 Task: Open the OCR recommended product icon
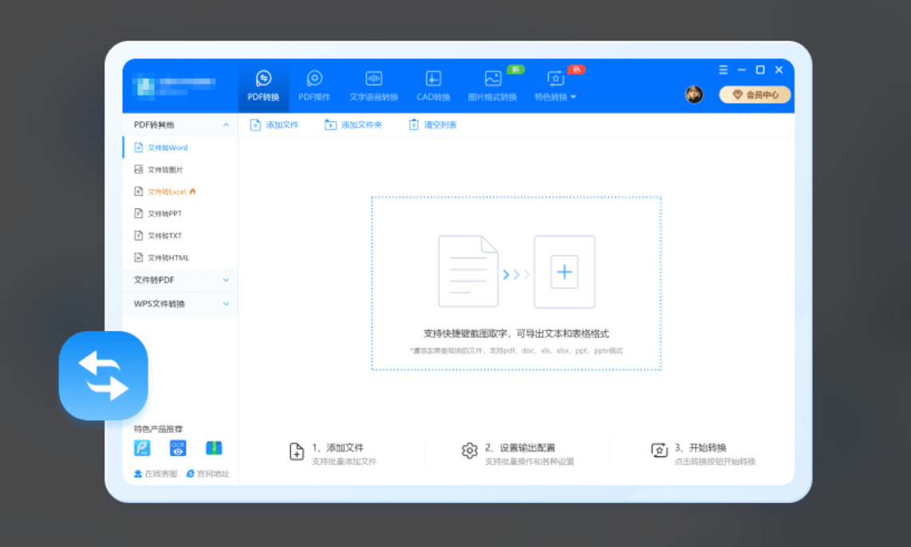tap(178, 448)
